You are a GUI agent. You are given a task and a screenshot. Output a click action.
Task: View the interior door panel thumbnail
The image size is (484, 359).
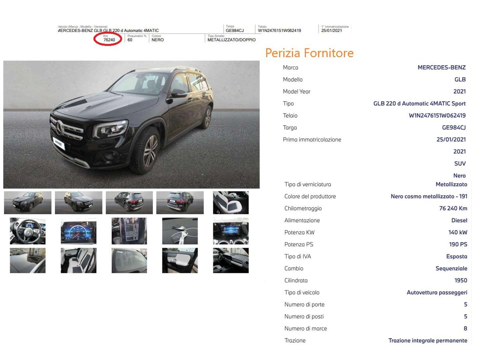point(180,261)
